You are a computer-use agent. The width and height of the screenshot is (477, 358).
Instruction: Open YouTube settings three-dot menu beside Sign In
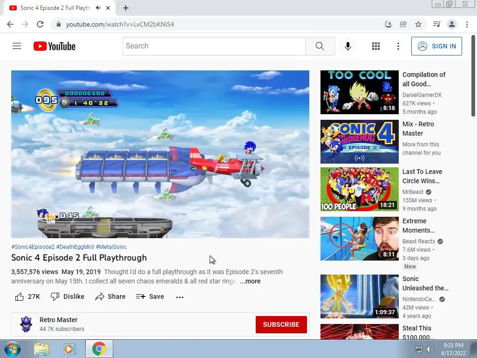[398, 46]
